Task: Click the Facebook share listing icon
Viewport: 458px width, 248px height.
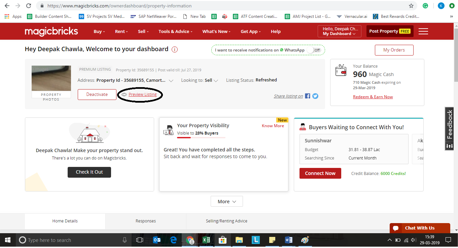Action: (308, 96)
